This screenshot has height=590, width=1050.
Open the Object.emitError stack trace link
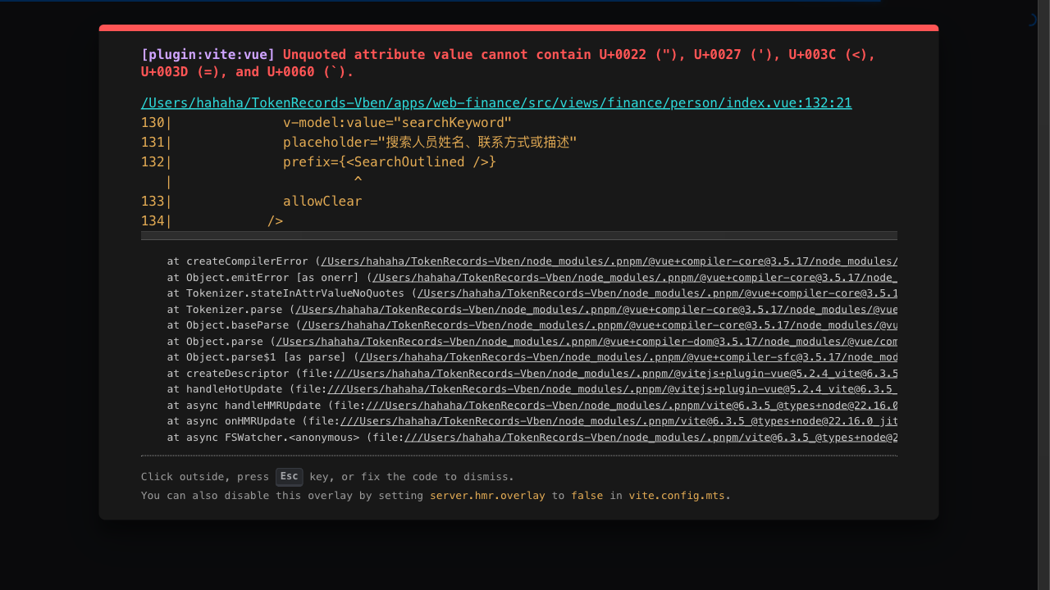(634, 278)
